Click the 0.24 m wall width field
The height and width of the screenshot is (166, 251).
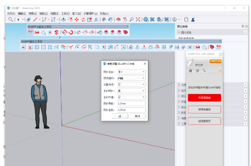(131, 104)
